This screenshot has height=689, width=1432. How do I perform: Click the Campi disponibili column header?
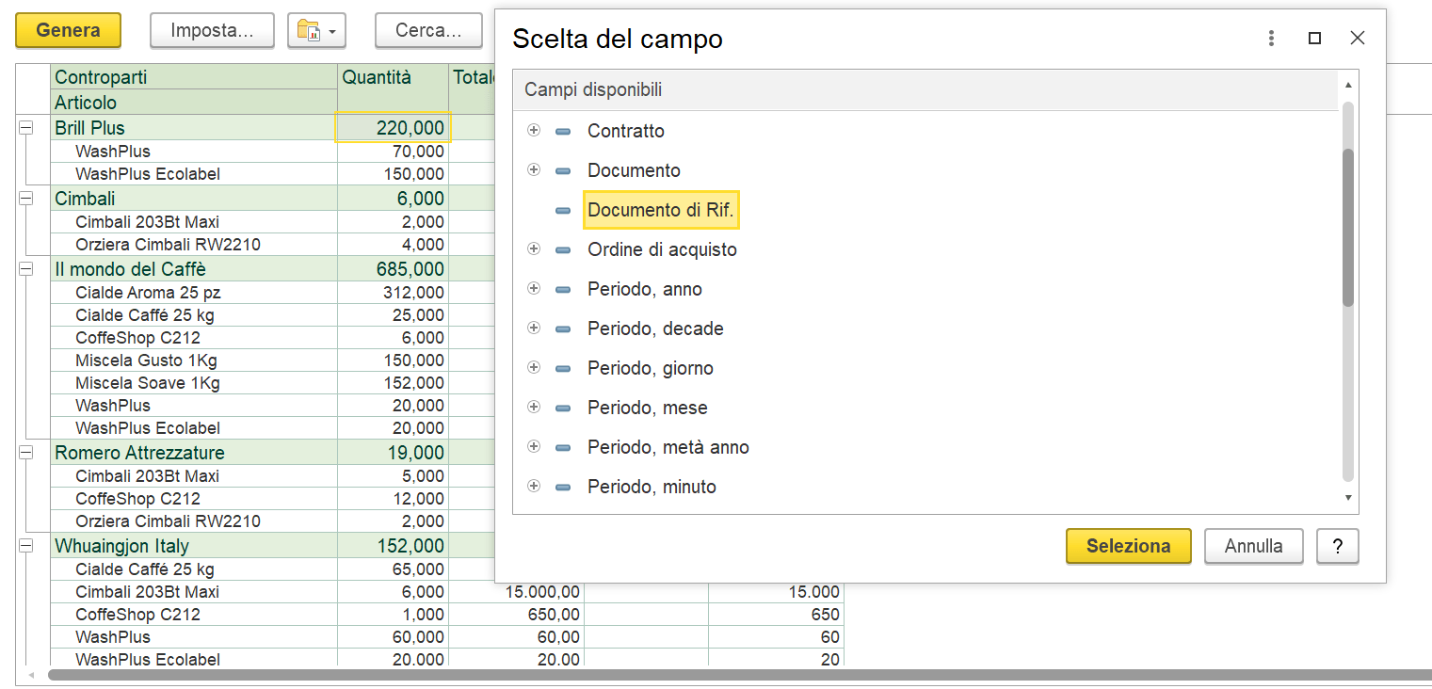tap(925, 90)
